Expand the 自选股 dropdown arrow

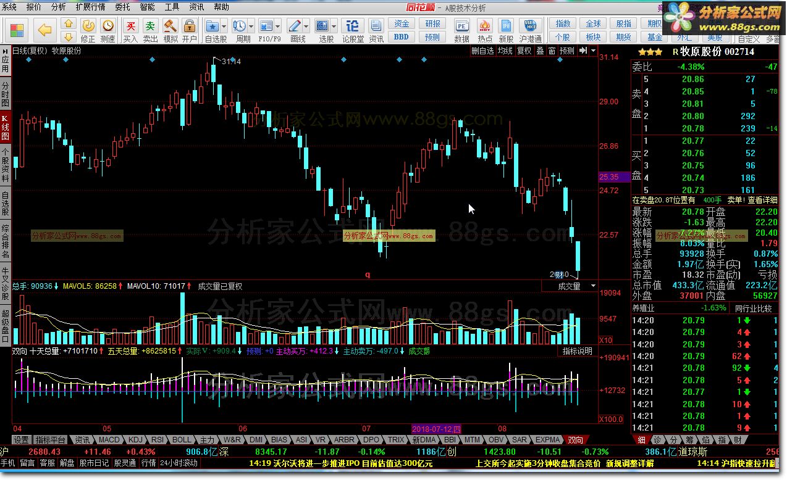pyautogui.click(x=224, y=26)
